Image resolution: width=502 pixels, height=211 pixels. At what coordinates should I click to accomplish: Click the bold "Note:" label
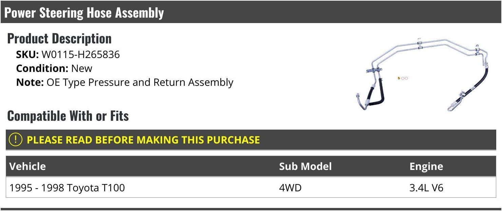click(x=30, y=82)
